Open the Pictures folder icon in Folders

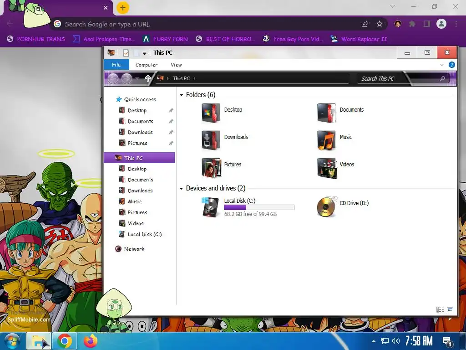(211, 168)
